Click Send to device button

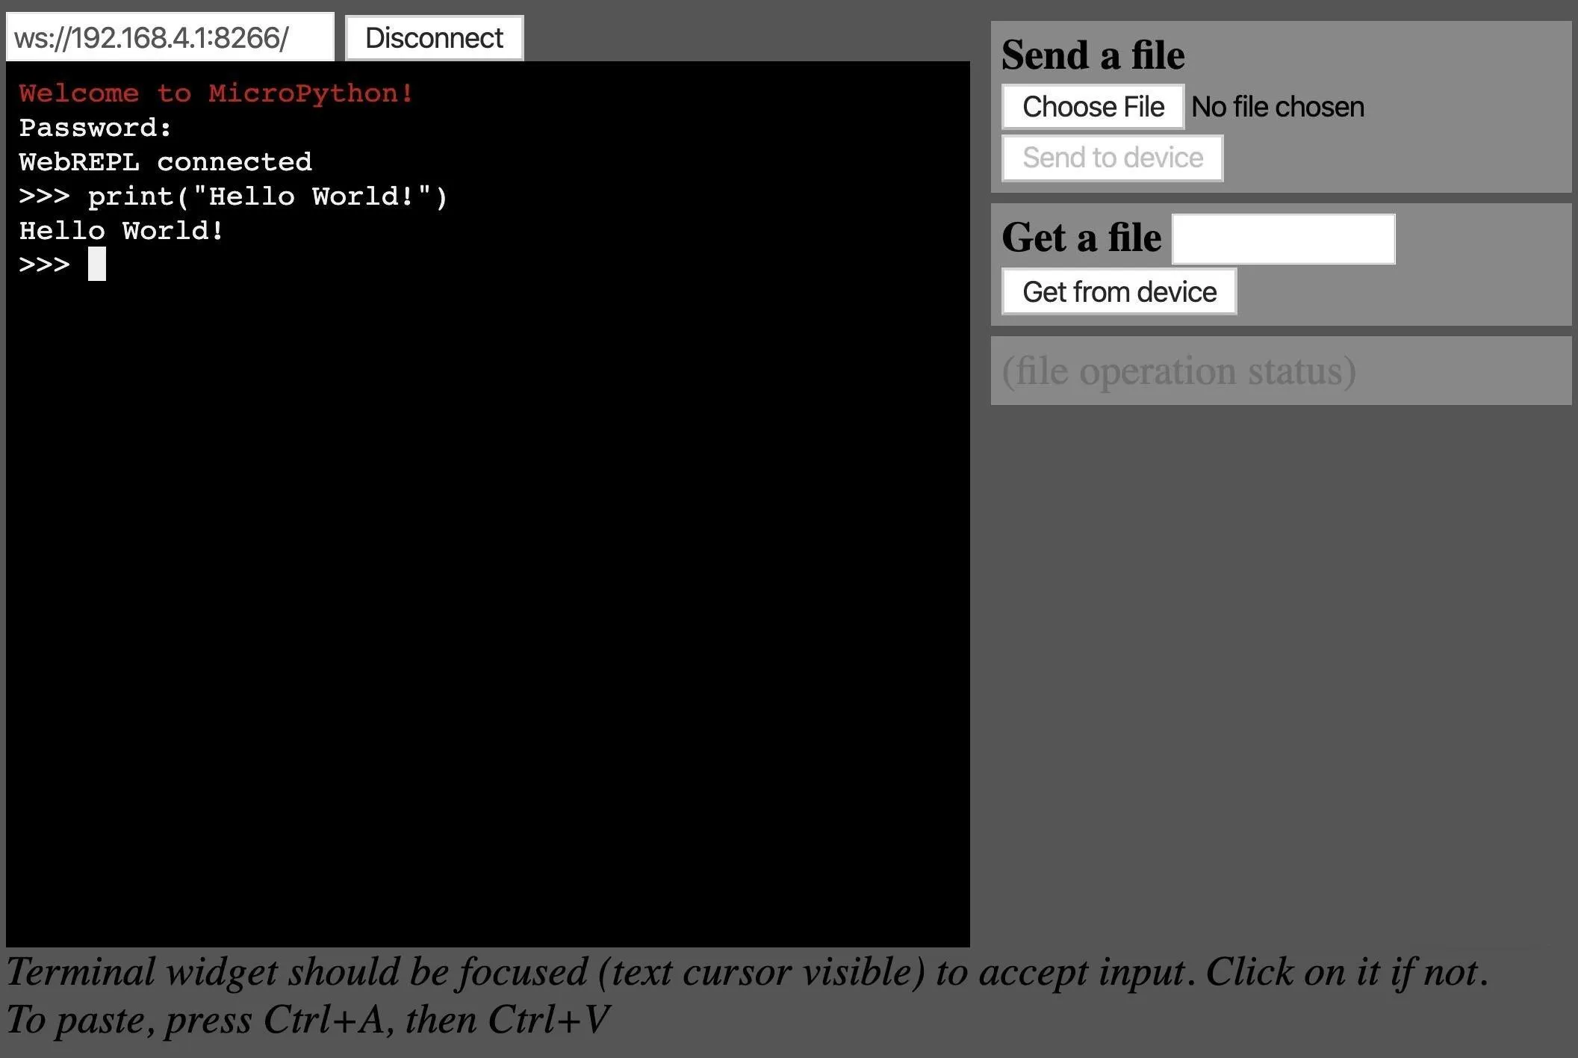pyautogui.click(x=1114, y=158)
